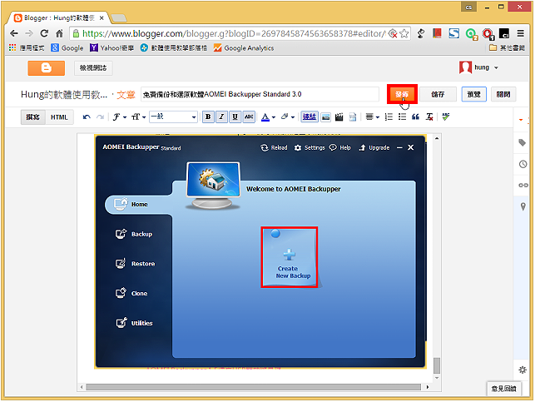Screen dimensions: 535x402
Task: Click the browser Back arrow
Action: point(14,33)
